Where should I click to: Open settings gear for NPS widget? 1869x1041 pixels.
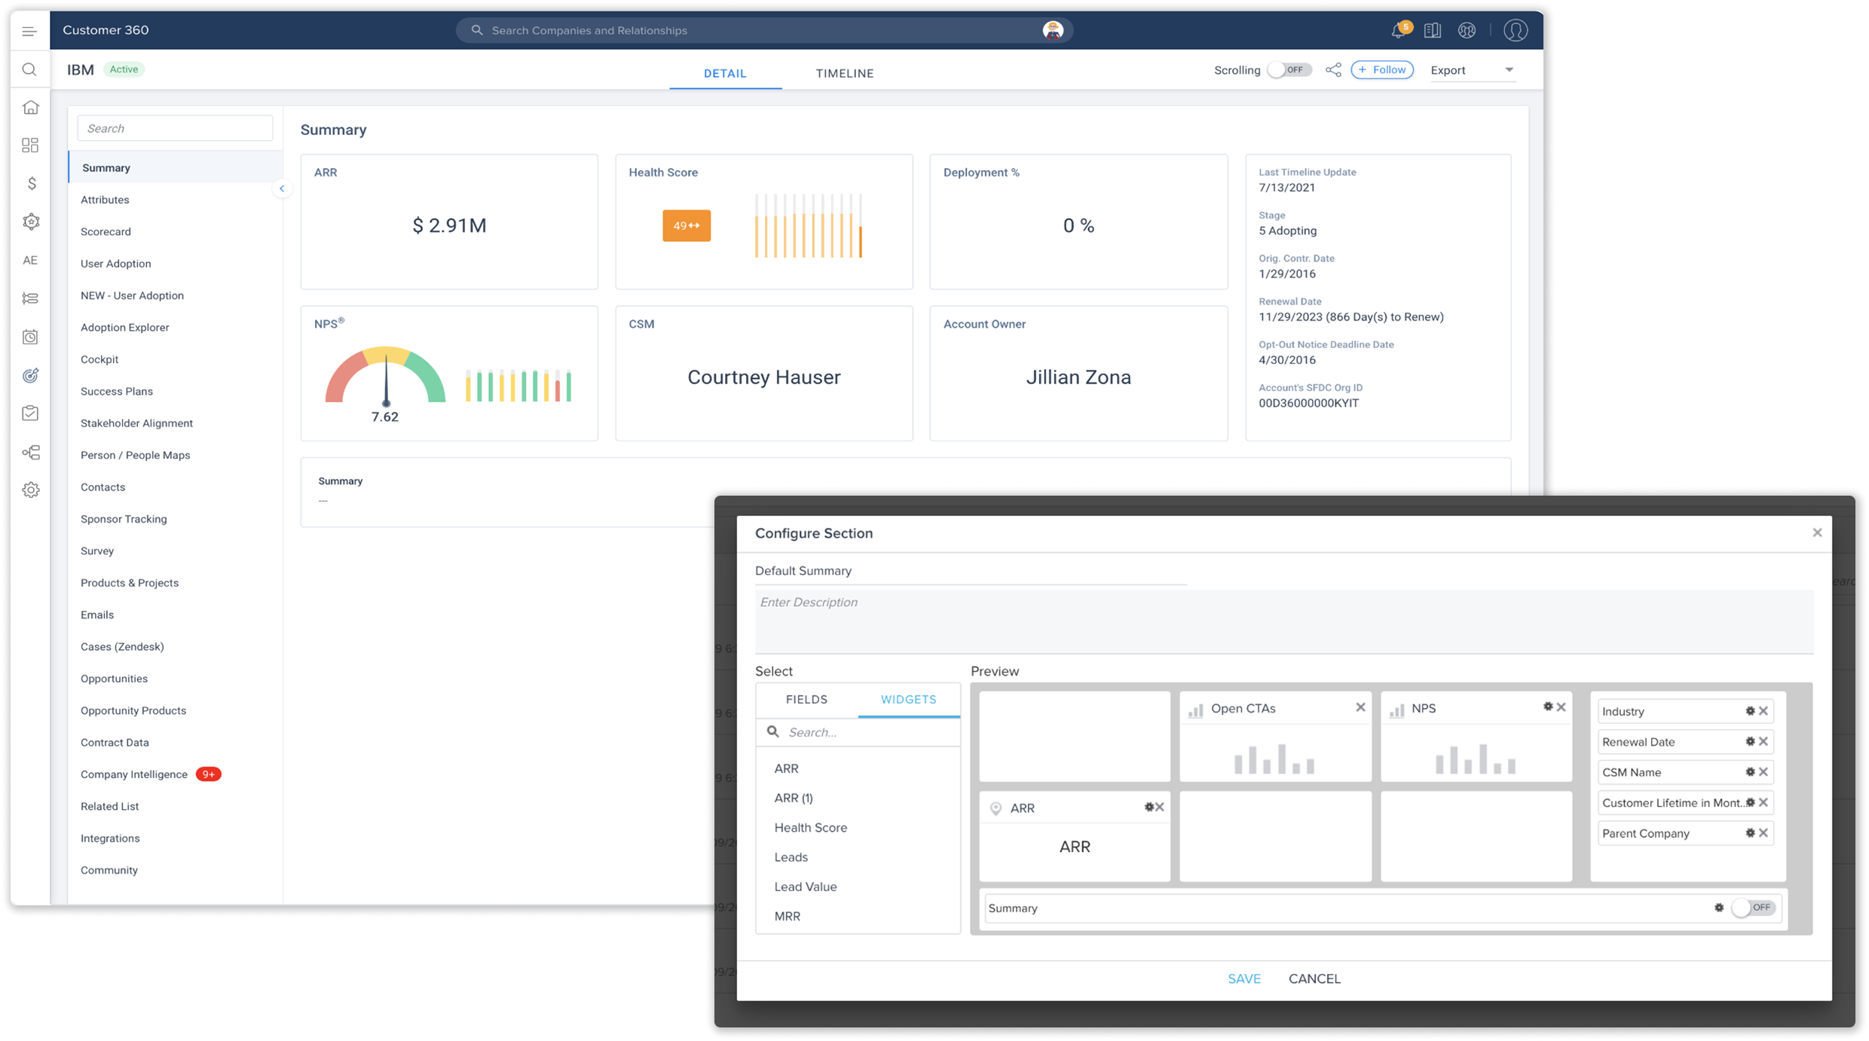pos(1547,707)
